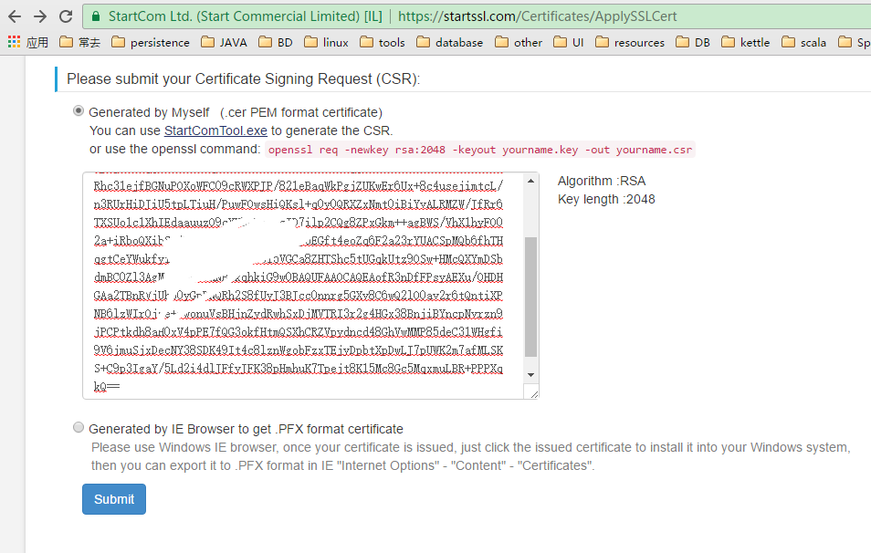Click the 'Key length :2048' text
Image resolution: width=871 pixels, height=553 pixels.
(606, 199)
